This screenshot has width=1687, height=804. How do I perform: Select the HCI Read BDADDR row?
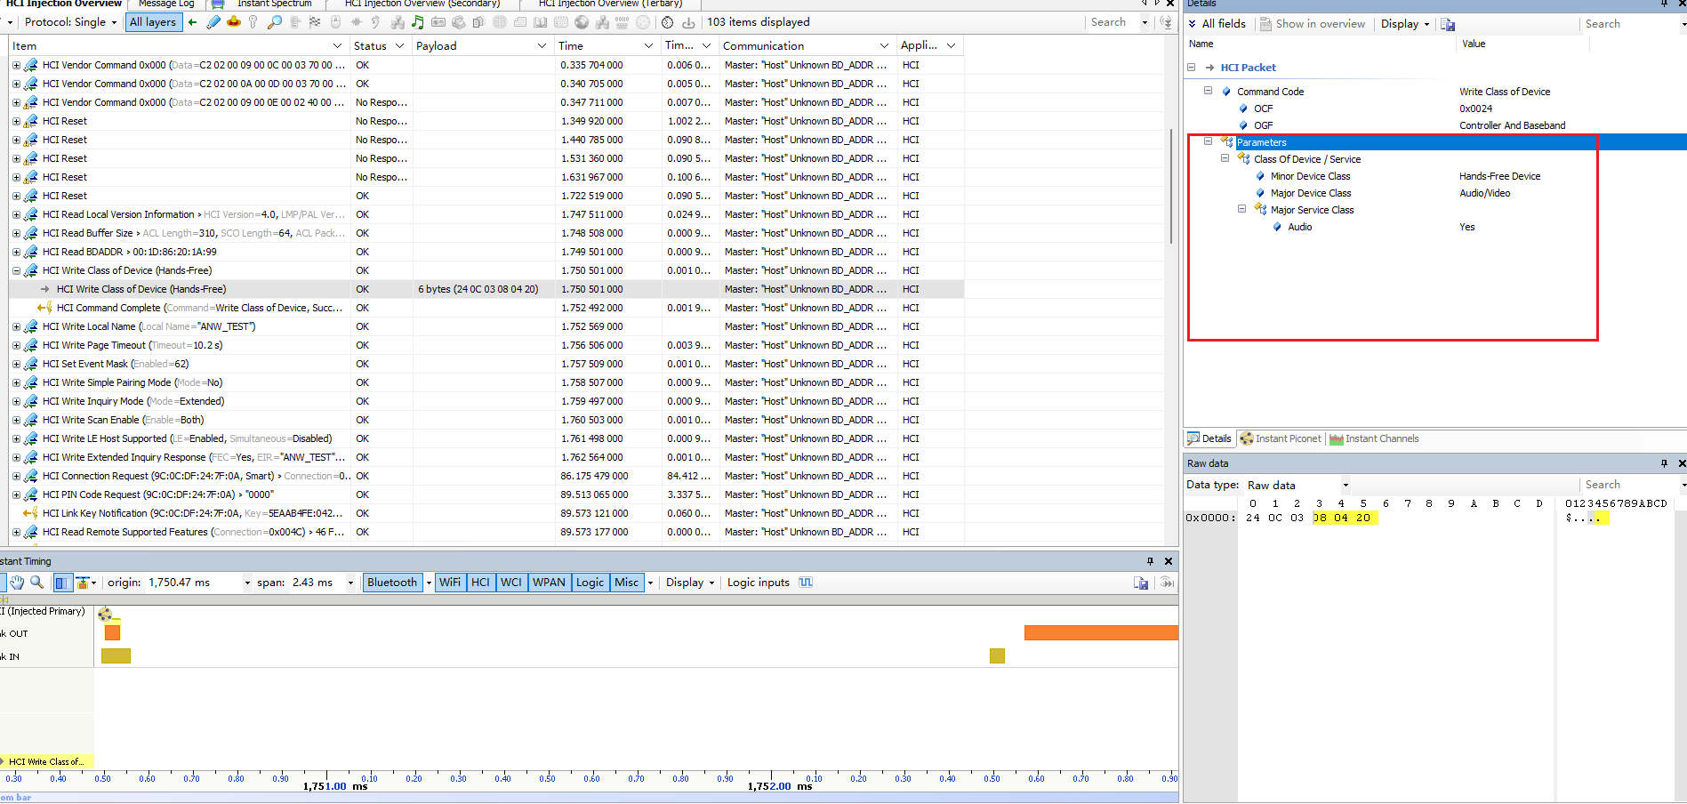(486, 252)
